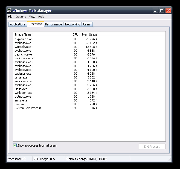Click the 12 508 K memory value

pyautogui.click(x=91, y=47)
